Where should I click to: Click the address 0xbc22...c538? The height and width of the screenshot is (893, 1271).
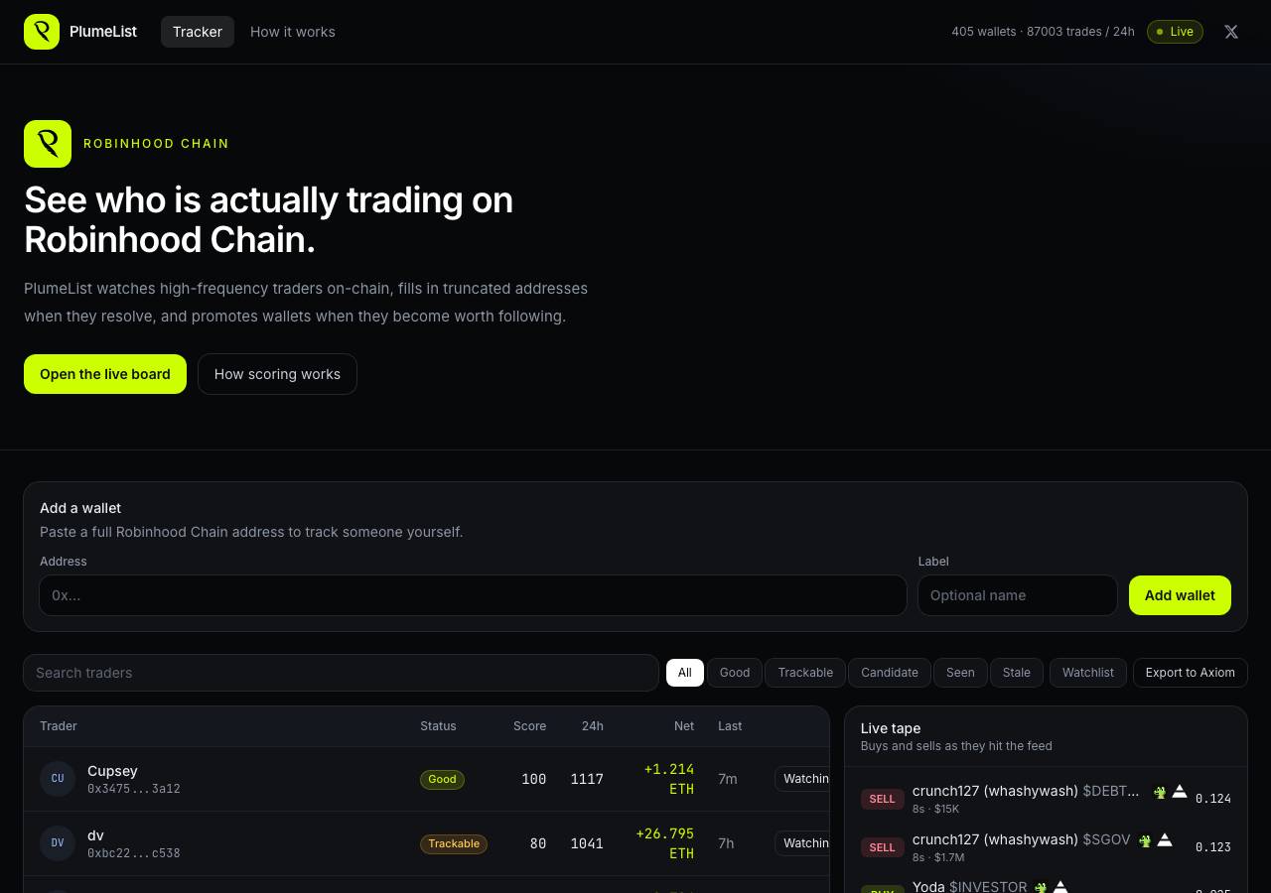[134, 853]
